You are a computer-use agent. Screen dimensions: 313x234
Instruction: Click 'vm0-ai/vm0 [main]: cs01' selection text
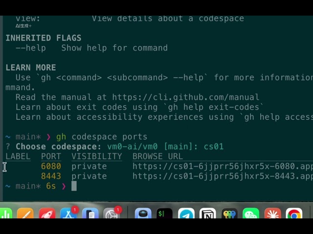[165, 147]
